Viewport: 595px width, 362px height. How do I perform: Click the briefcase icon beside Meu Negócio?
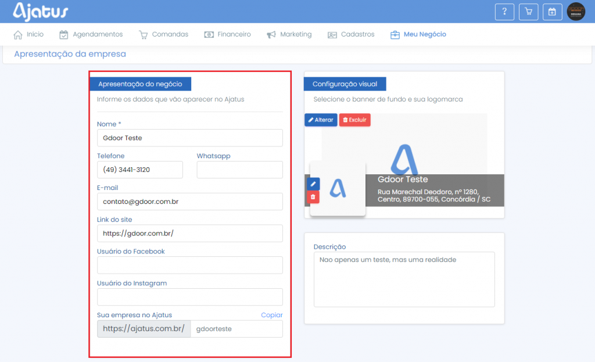pos(395,34)
